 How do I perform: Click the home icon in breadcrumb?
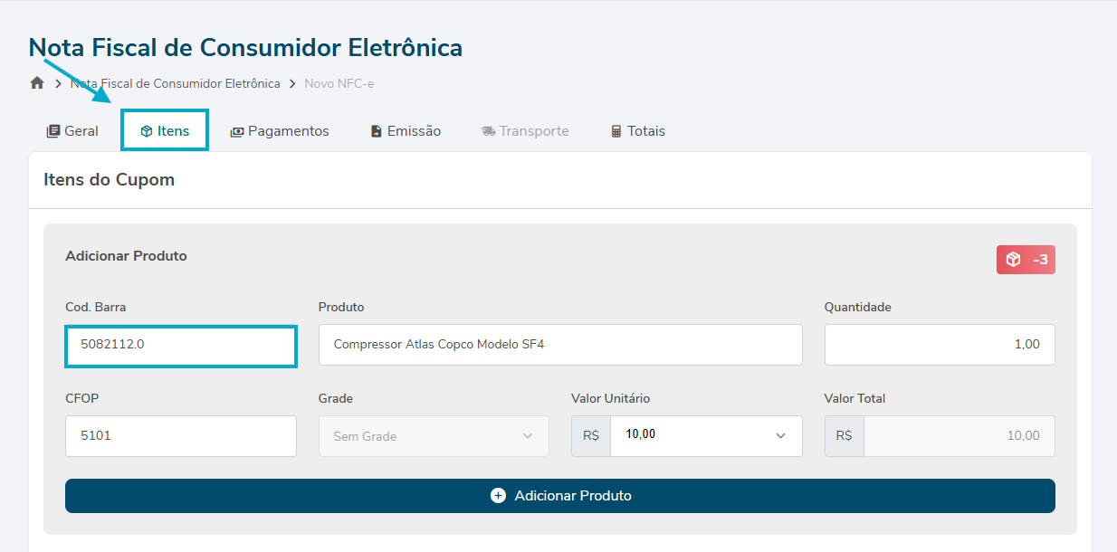[x=37, y=83]
